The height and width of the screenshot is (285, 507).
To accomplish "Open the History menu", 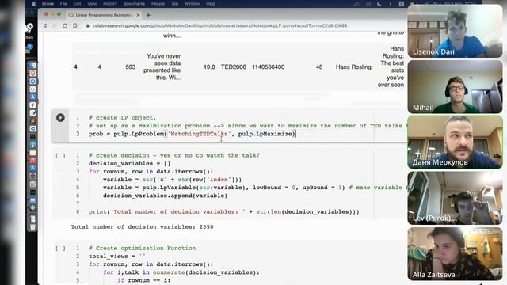I will [110, 4].
